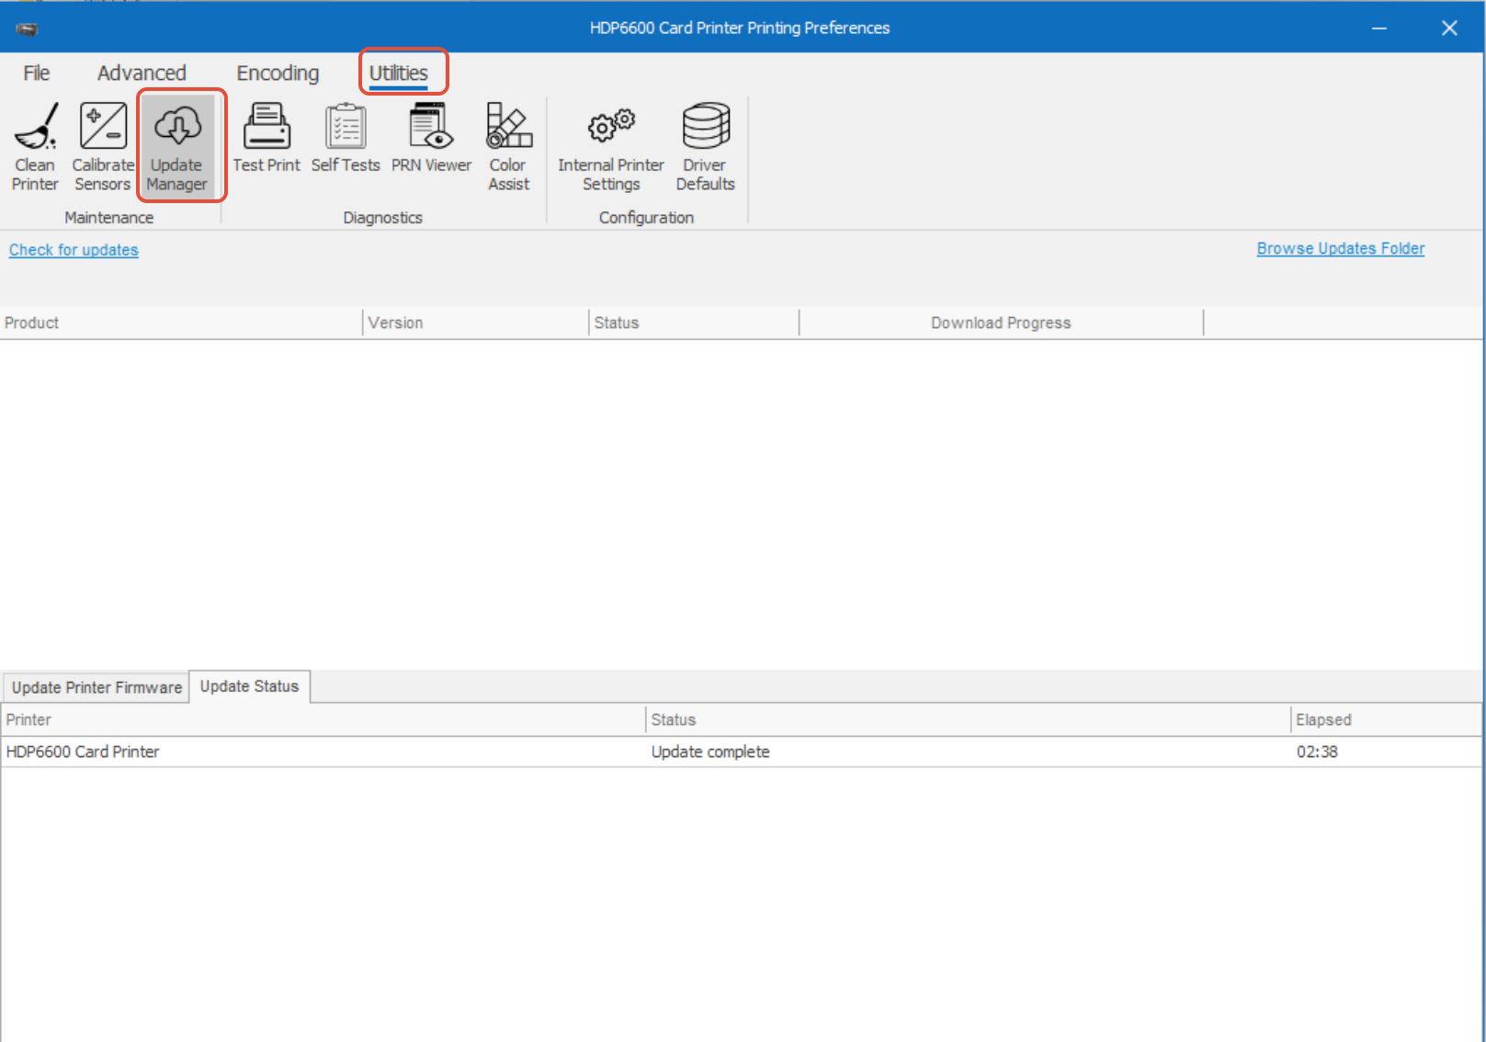Click the Version column header
The image size is (1486, 1042).
pos(475,323)
